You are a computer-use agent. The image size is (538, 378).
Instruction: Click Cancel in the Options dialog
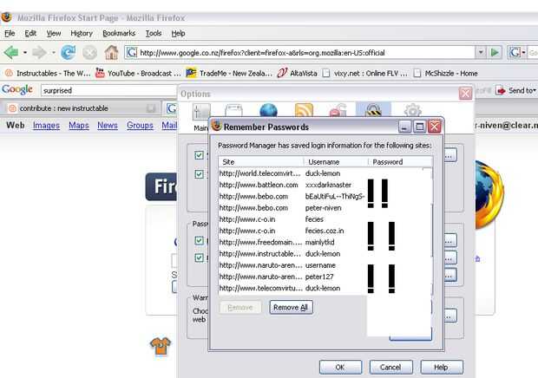390,367
